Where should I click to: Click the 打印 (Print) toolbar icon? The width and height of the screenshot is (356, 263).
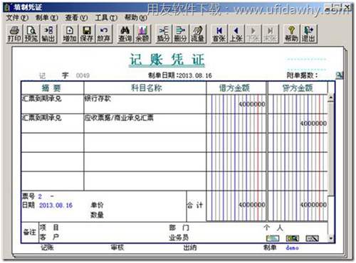(x=14, y=34)
